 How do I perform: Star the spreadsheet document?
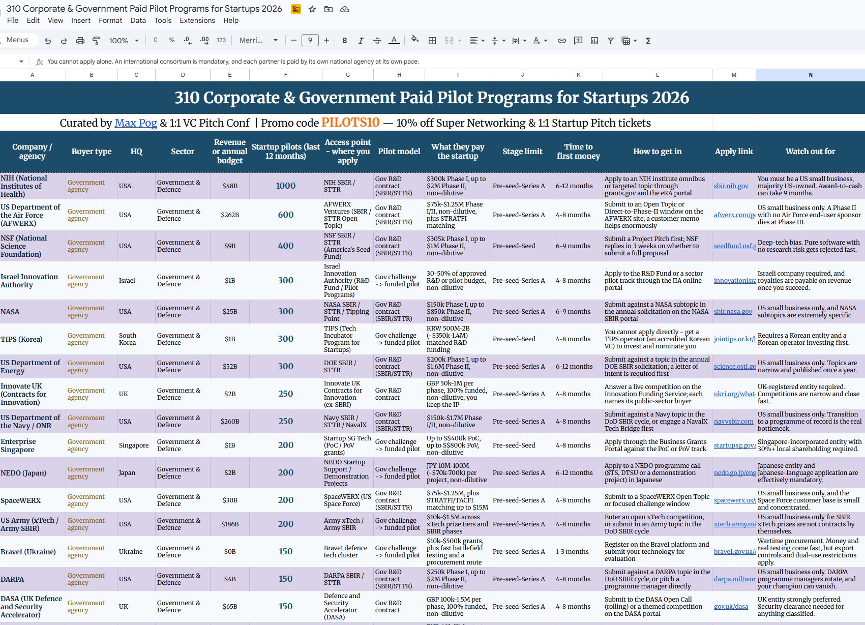(312, 9)
